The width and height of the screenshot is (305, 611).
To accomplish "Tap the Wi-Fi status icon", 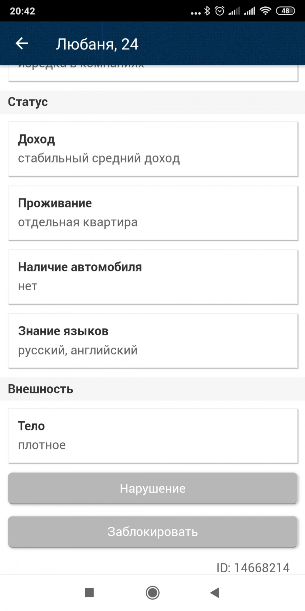I will 265,11.
